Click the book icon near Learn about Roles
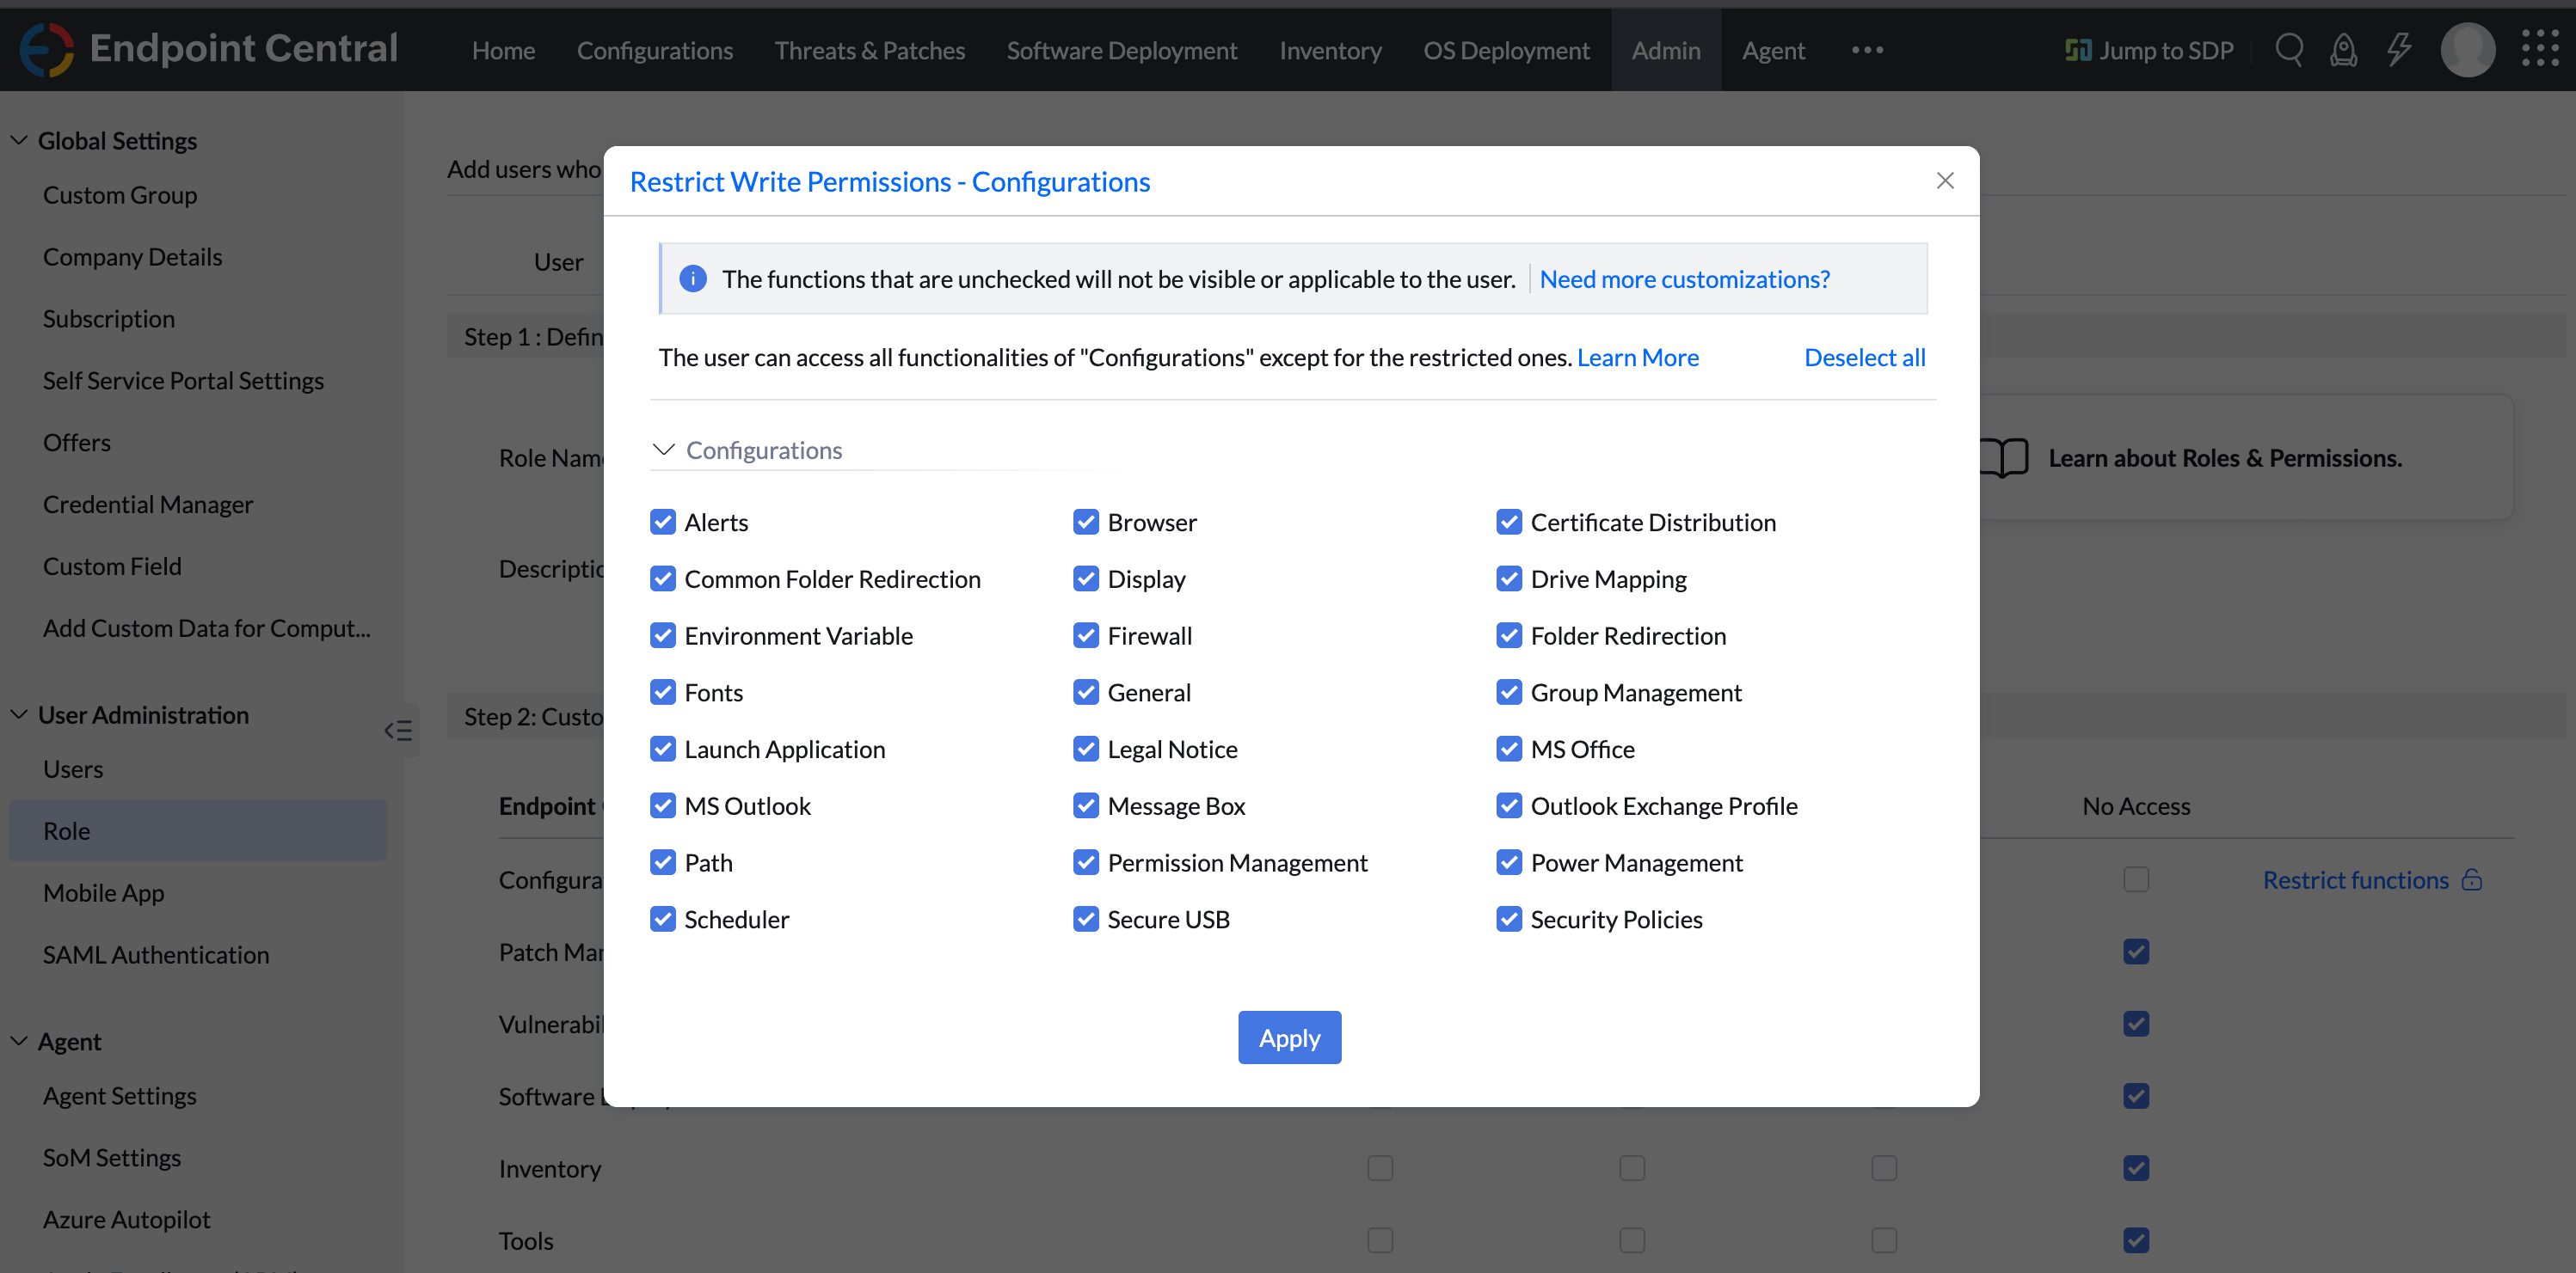 pyautogui.click(x=2004, y=457)
